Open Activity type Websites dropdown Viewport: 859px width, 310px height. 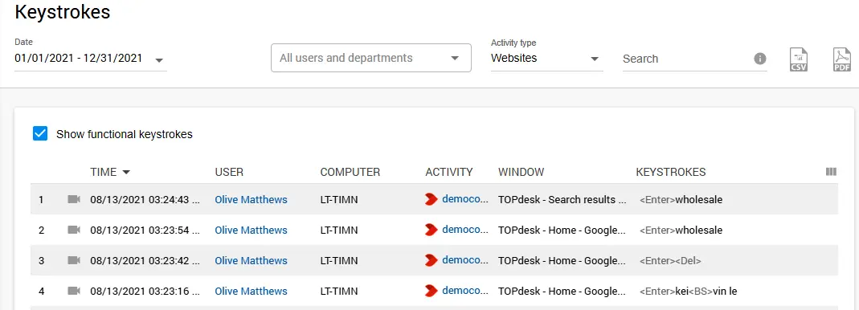tap(546, 58)
